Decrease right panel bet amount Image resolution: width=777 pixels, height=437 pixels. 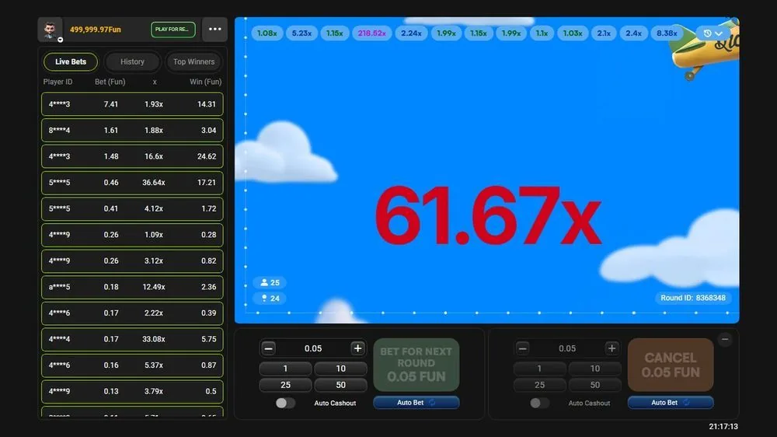[x=523, y=348]
